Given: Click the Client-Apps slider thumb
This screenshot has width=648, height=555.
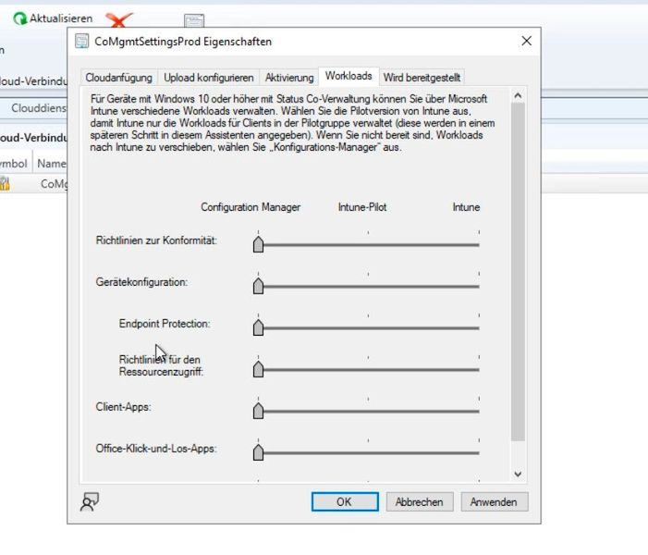Looking at the screenshot, I should click(x=258, y=411).
